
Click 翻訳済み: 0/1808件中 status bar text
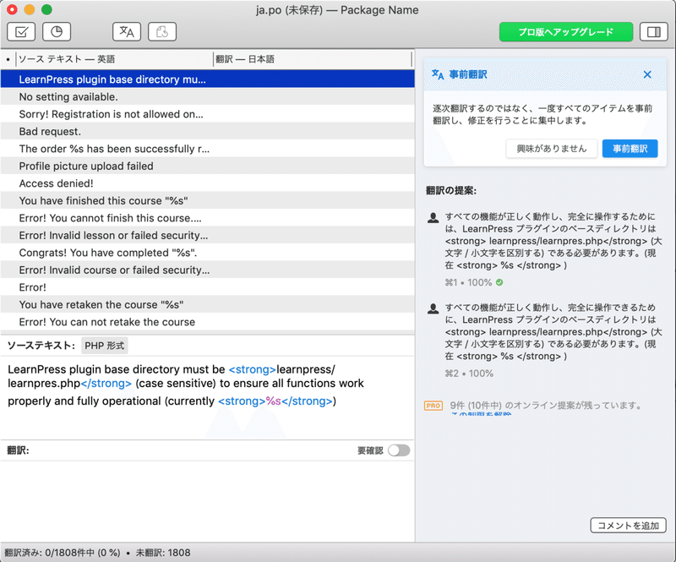point(63,553)
